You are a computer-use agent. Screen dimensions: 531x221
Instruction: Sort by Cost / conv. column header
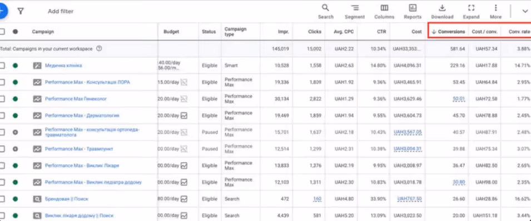point(485,32)
